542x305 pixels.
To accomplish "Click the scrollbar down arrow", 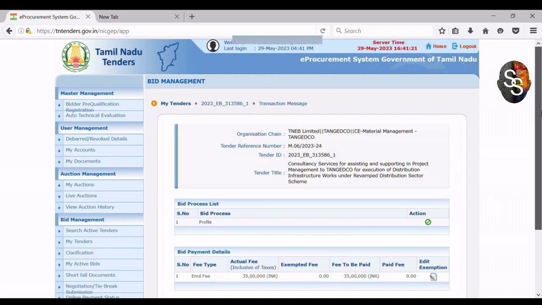I will (x=538, y=295).
